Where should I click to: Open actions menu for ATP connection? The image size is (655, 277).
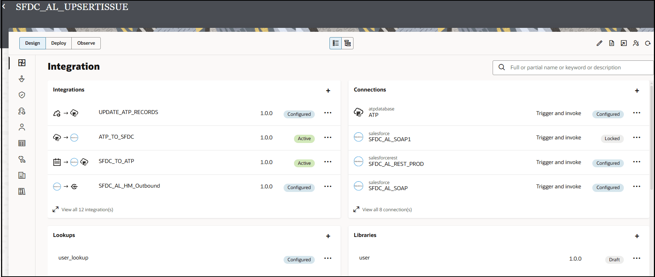[637, 113]
